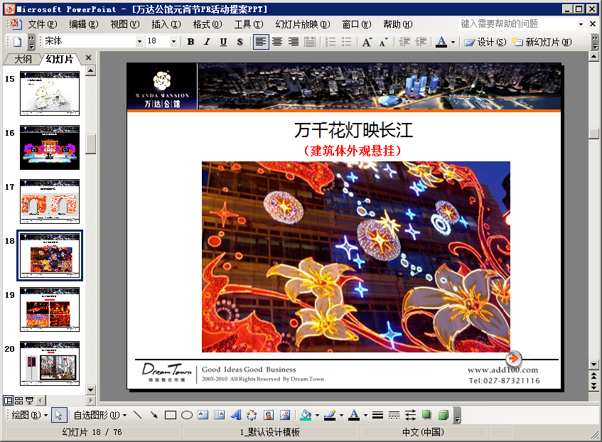Start slide show from current slide
602x442 pixels.
click(29, 401)
